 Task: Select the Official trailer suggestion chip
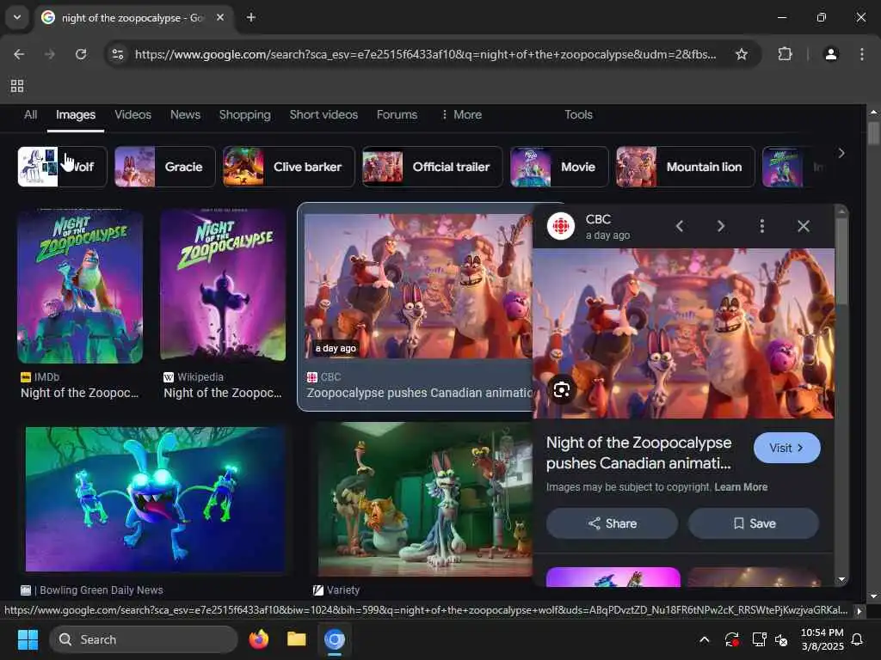(432, 167)
